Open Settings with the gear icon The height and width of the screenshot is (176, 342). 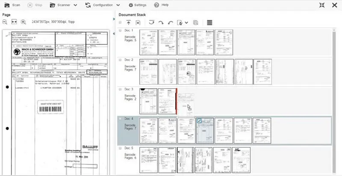coord(137,5)
